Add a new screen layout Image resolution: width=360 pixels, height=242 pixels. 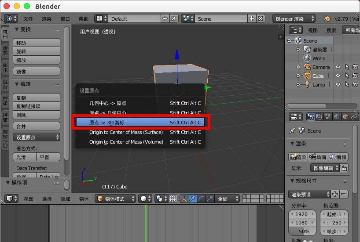[165, 18]
